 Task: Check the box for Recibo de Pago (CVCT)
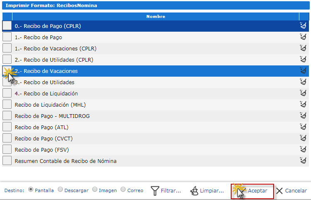click(7, 138)
